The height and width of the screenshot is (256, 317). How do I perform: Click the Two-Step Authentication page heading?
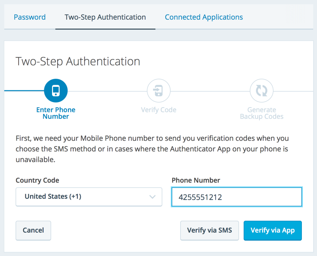pyautogui.click(x=78, y=61)
